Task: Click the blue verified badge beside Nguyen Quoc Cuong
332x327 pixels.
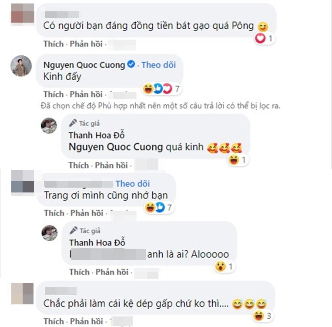Action: click(x=131, y=64)
